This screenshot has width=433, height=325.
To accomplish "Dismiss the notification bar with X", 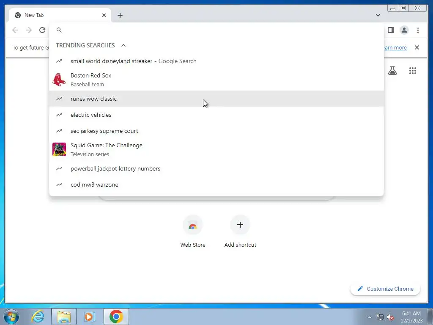I will [417, 47].
